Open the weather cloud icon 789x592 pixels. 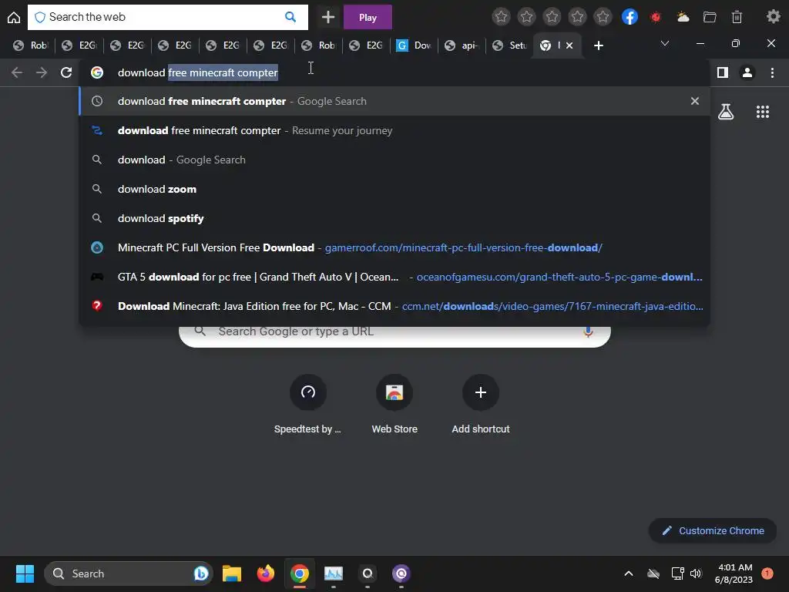683,17
